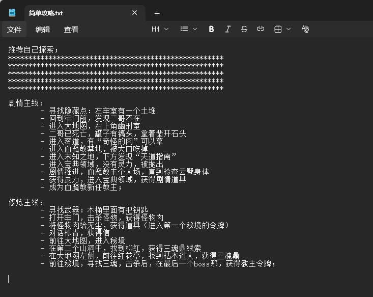
Task: Click the Notepad app icon
Action: [12, 13]
